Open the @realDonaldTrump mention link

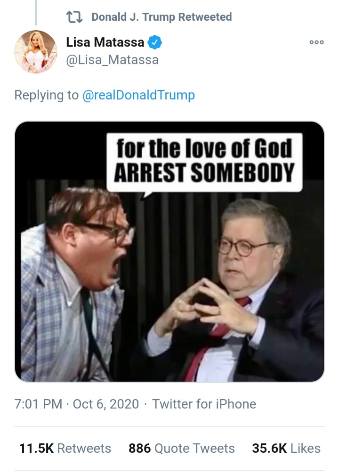138,95
